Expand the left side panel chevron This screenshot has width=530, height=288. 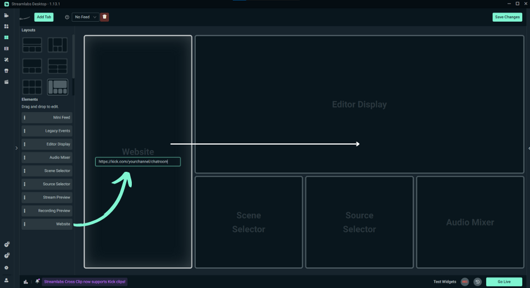[16, 148]
